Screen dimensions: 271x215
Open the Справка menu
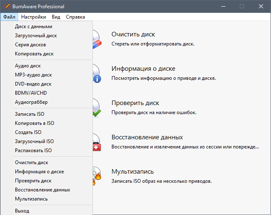75,17
